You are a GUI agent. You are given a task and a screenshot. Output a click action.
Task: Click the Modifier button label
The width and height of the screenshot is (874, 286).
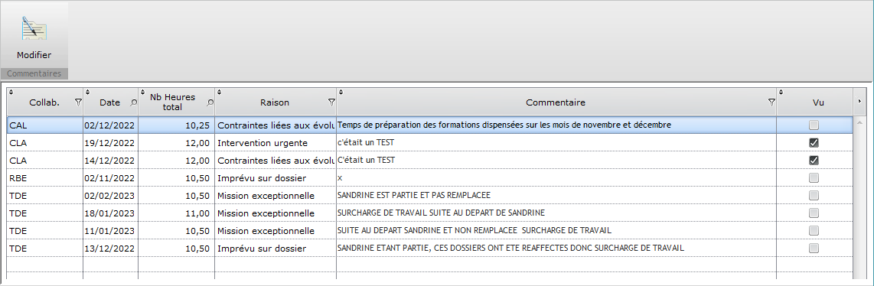coord(34,55)
